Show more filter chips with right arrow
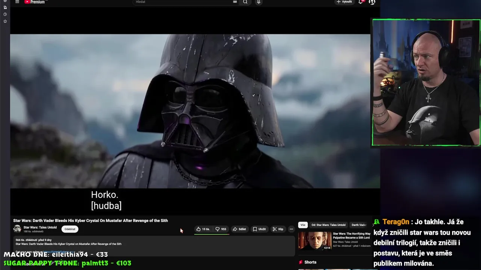 373,225
